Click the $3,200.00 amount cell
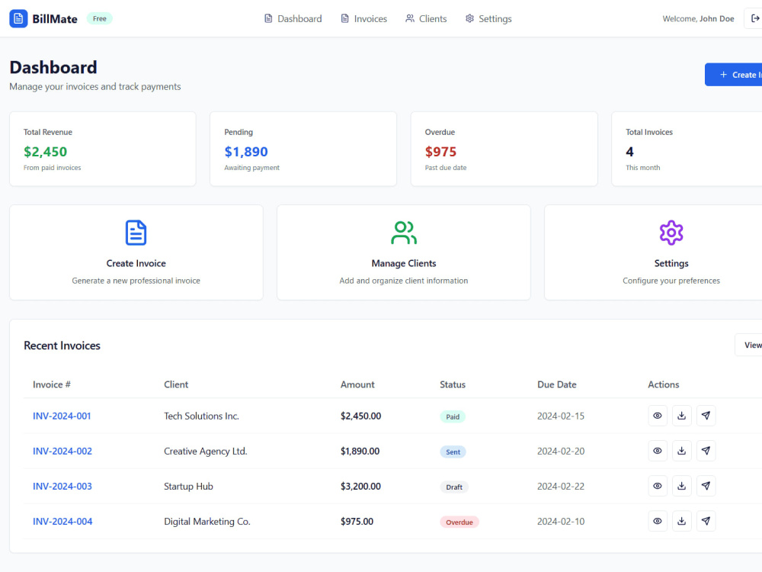 tap(360, 486)
